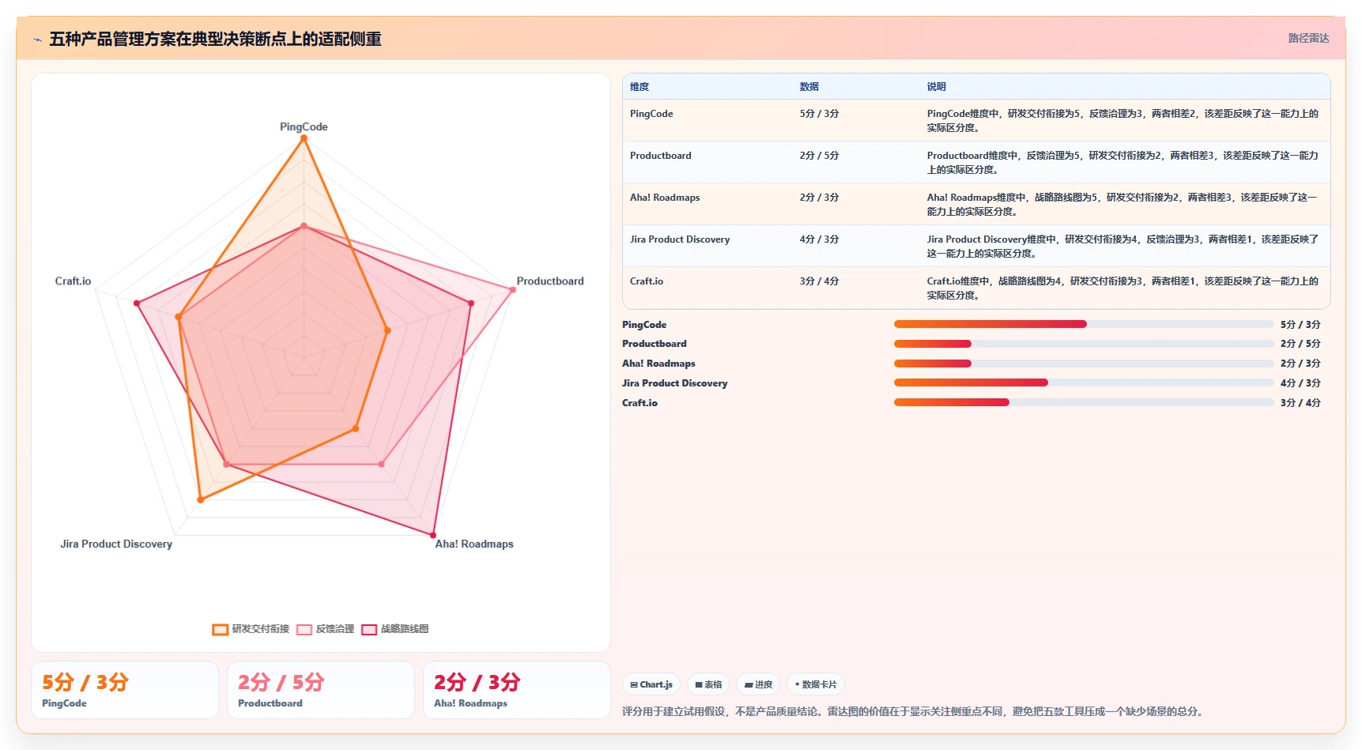1362x750 pixels.
Task: Click the PingCode description in the 说明 column
Action: click(x=1122, y=121)
